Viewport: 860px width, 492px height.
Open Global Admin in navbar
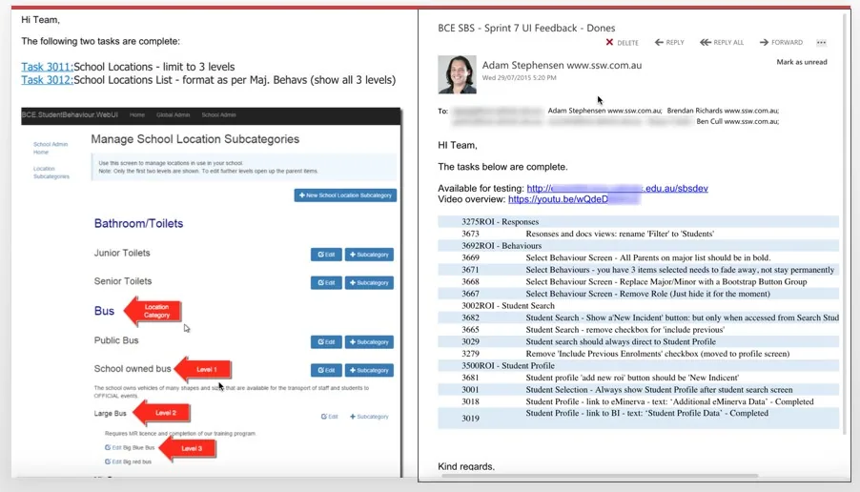173,115
